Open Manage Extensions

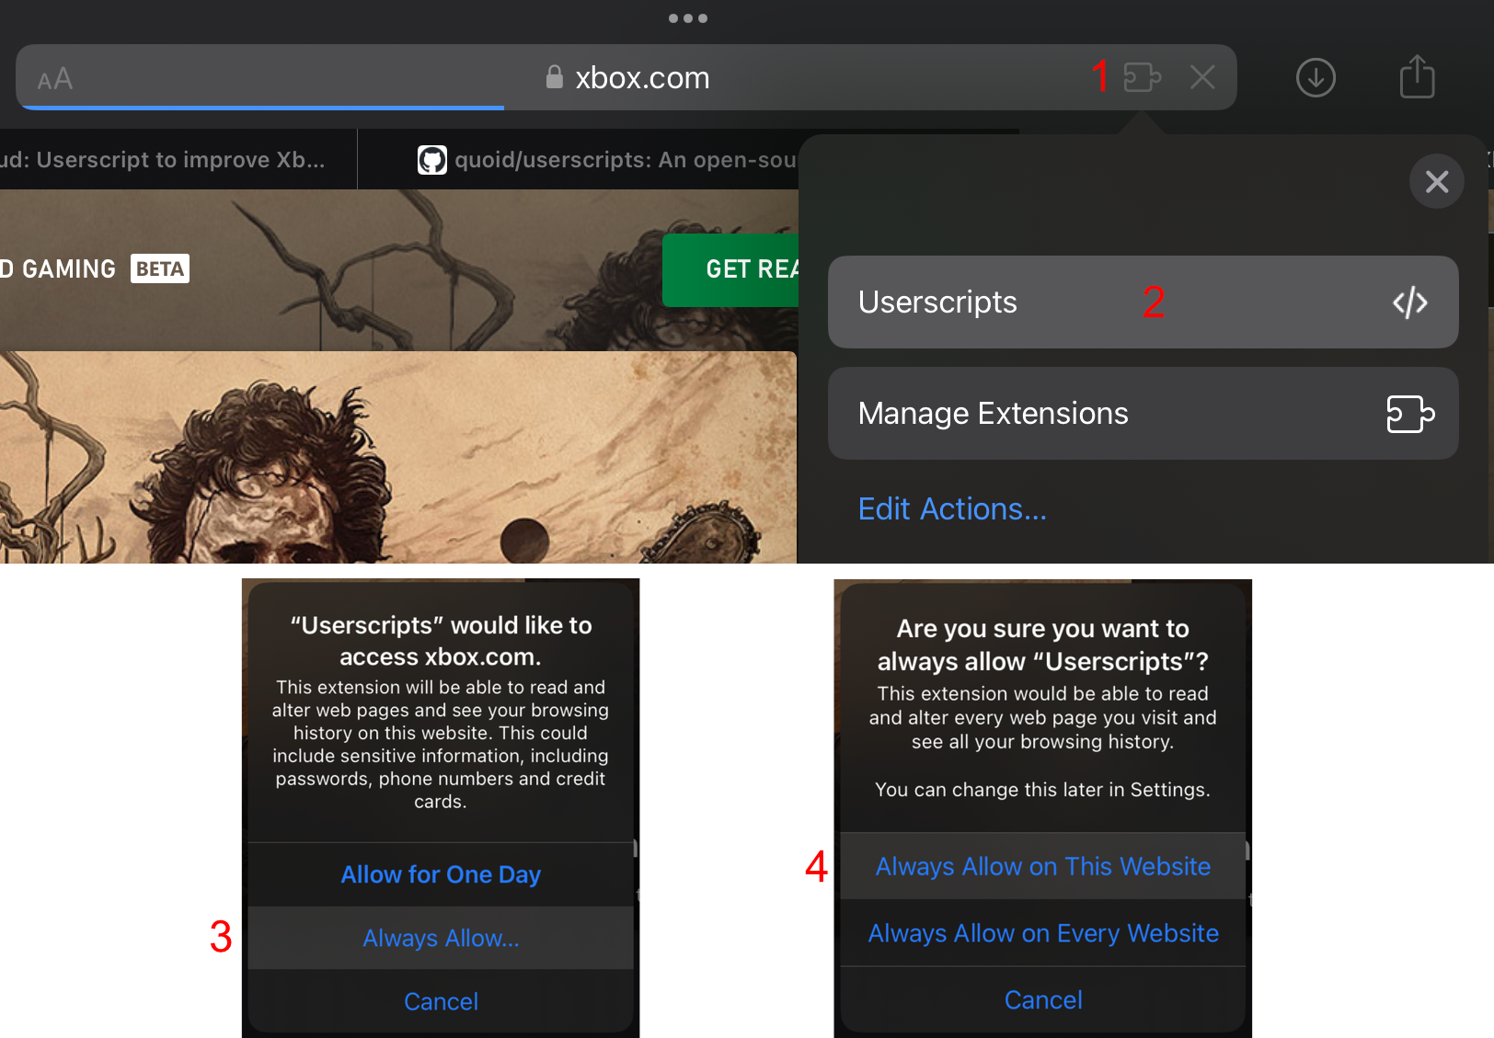(x=1143, y=414)
